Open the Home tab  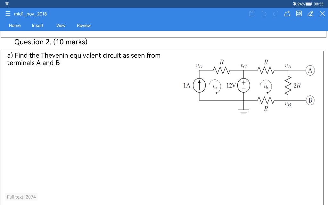15,26
